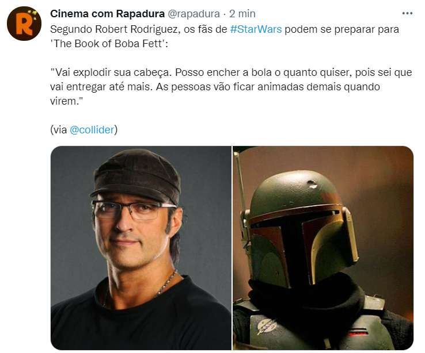The width and height of the screenshot is (425, 353).
Task: View the left photo of the man in cap
Action: coord(141,248)
